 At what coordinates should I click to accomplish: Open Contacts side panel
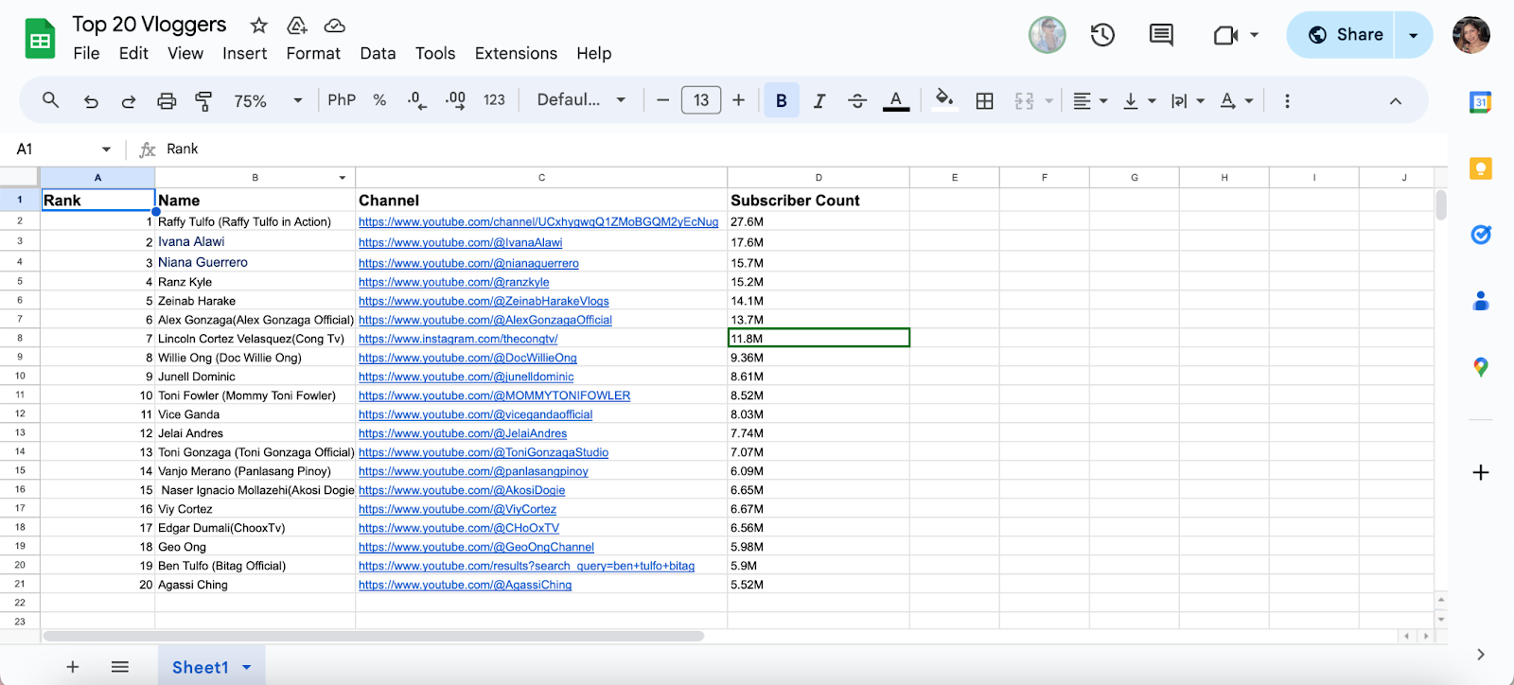click(1481, 301)
